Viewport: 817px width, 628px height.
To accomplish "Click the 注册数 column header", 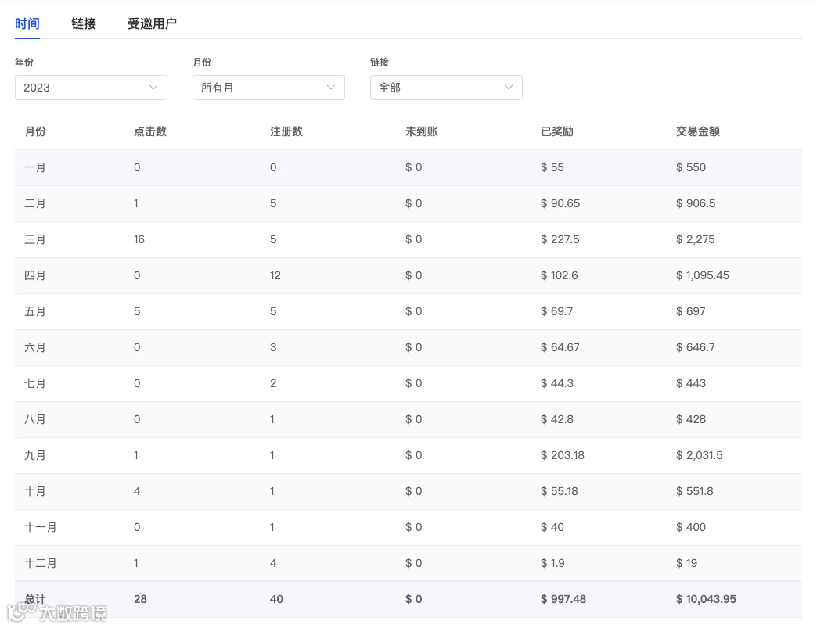I will 286,131.
